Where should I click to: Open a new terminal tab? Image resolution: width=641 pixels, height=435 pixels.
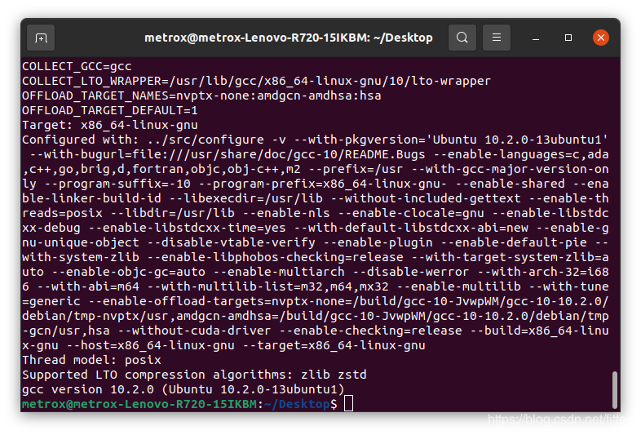click(x=41, y=38)
